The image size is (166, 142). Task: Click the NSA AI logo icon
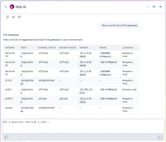point(12,7)
